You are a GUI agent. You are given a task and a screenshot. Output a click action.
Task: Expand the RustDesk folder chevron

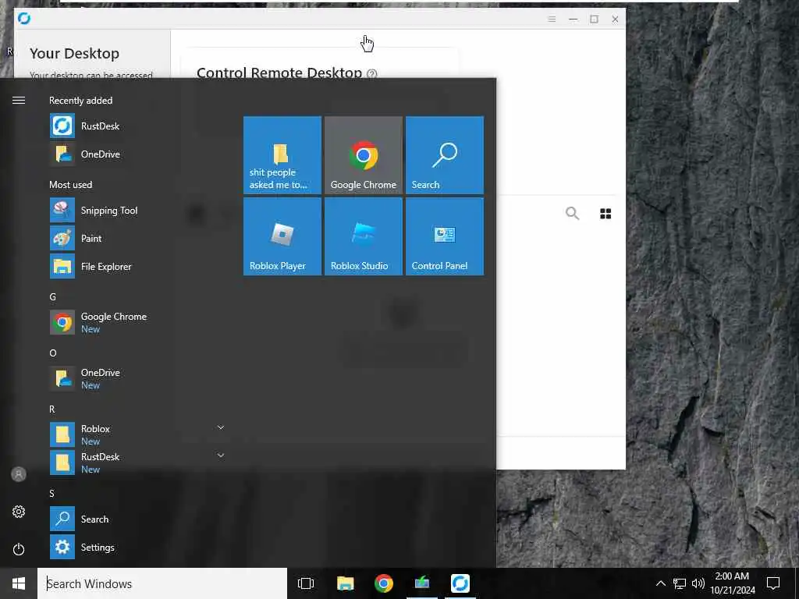tap(221, 455)
